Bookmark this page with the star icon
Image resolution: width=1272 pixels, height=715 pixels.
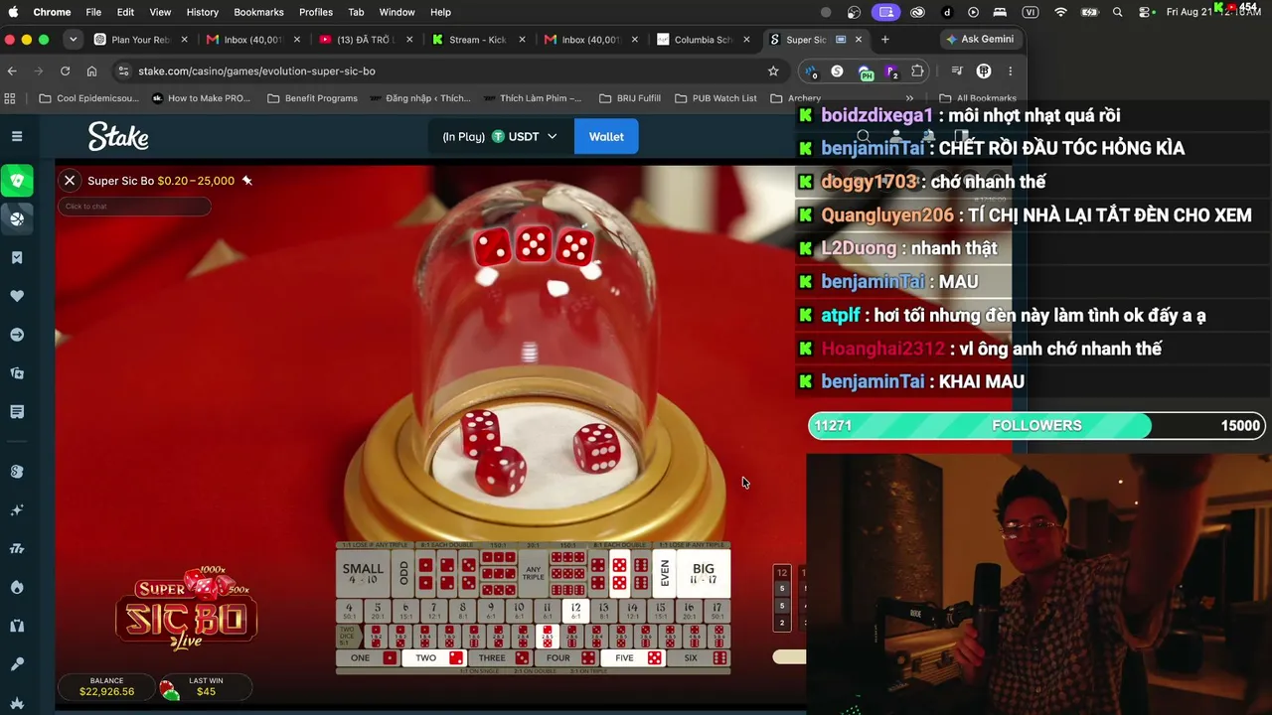(773, 71)
